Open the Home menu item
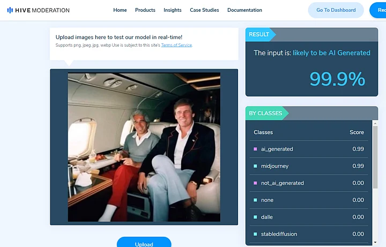Screen dimensions: 386x247 [120, 10]
